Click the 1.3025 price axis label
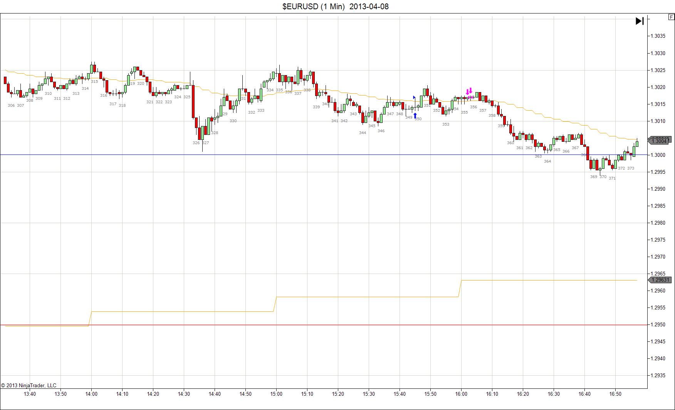The image size is (675, 410). (658, 70)
